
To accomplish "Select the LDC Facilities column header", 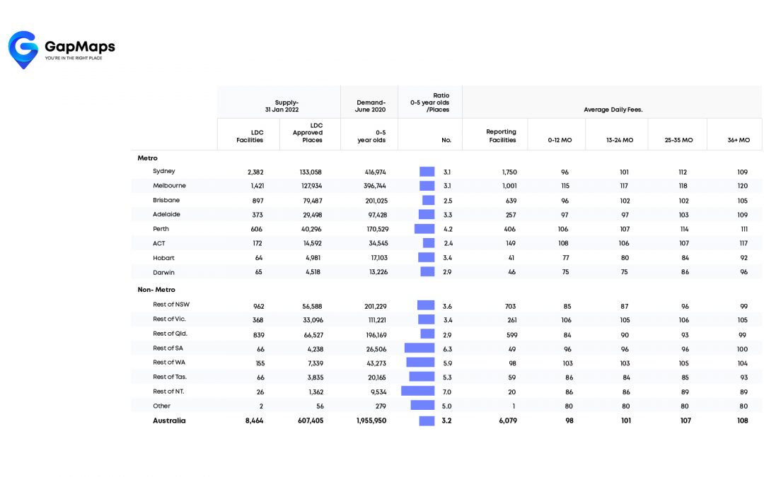I will point(249,136).
